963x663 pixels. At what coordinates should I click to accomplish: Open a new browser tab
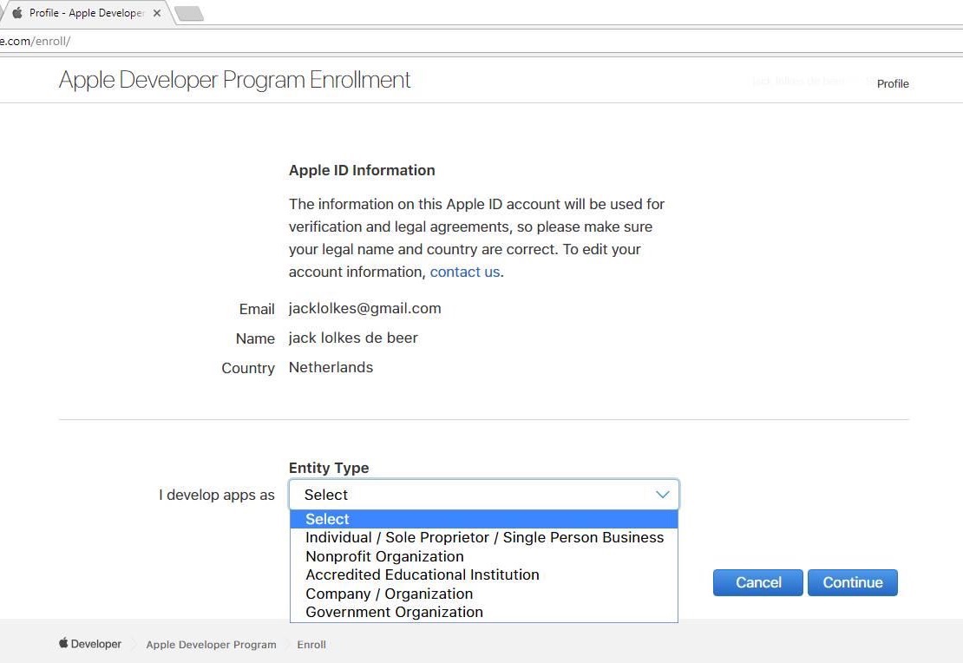189,14
